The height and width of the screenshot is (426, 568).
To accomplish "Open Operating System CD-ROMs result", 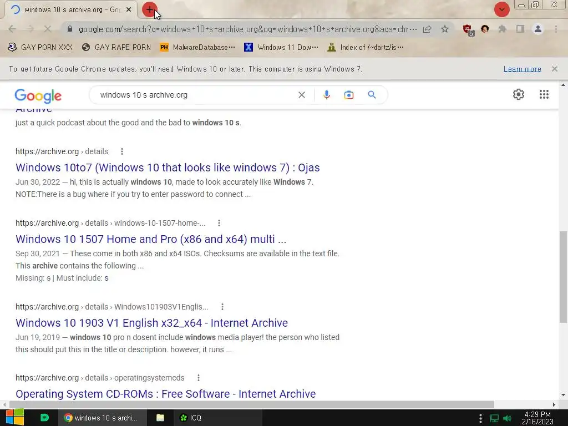I will coord(165,394).
